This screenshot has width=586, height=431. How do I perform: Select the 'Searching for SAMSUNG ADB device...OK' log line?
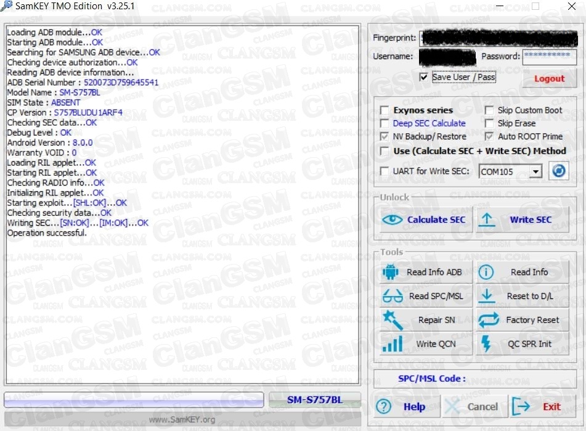coord(84,52)
